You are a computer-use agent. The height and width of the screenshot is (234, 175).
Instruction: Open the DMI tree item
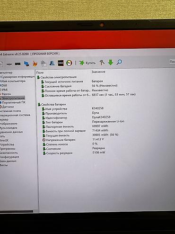tap(4, 85)
